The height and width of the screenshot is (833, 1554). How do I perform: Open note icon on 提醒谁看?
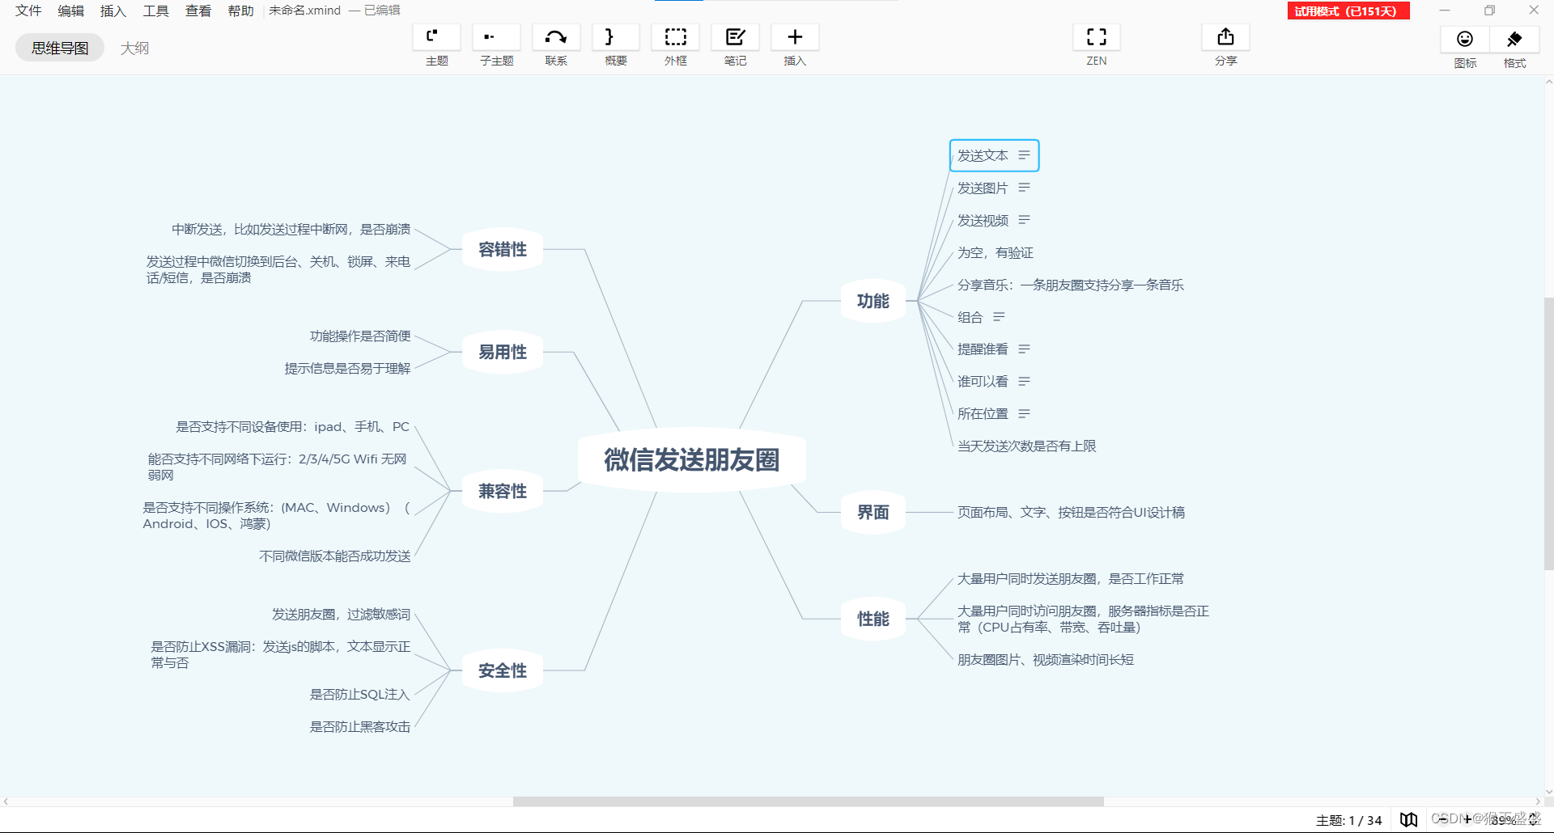point(1024,349)
